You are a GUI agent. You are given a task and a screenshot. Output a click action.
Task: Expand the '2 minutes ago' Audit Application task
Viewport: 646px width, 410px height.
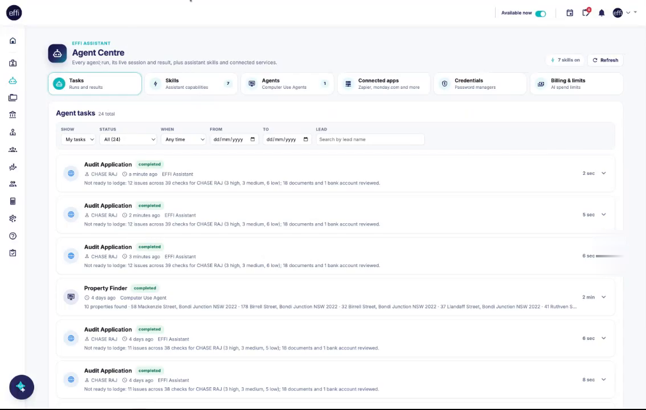click(x=604, y=215)
